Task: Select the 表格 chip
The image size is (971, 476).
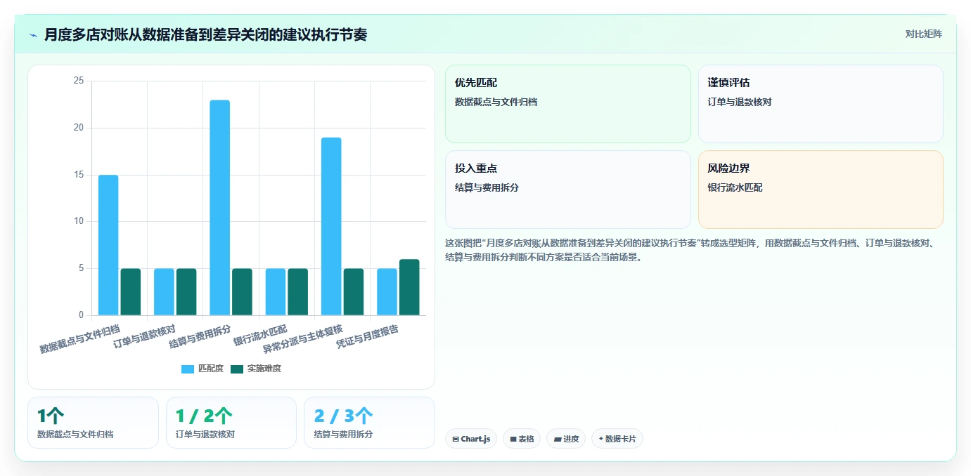Action: [x=522, y=439]
